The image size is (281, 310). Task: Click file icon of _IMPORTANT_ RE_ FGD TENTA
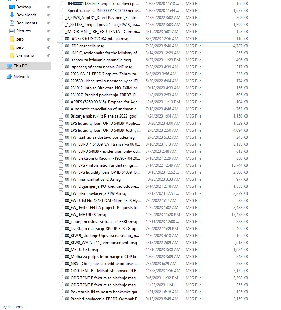61,32
